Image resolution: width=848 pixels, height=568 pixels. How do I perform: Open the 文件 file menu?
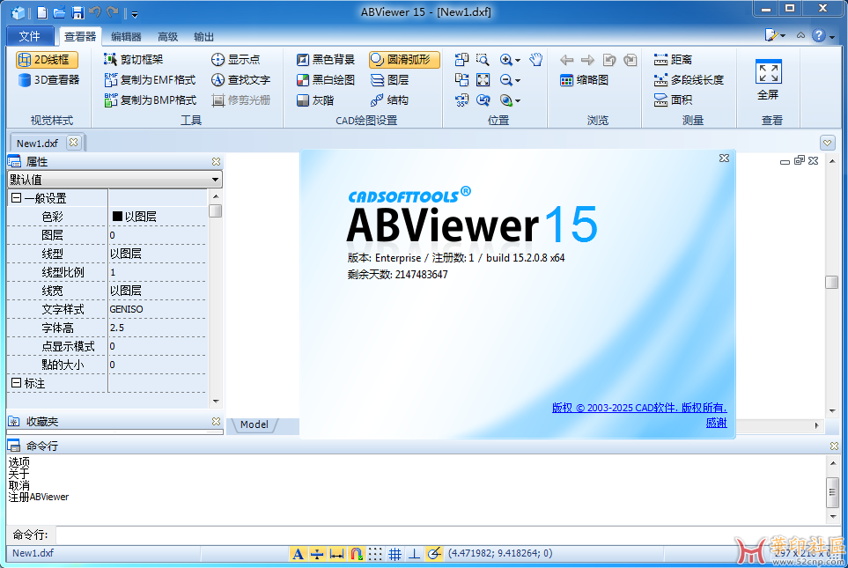pos(30,36)
